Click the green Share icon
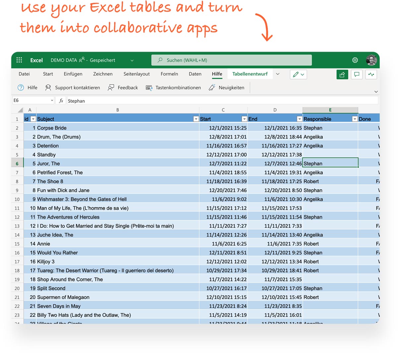 point(342,74)
